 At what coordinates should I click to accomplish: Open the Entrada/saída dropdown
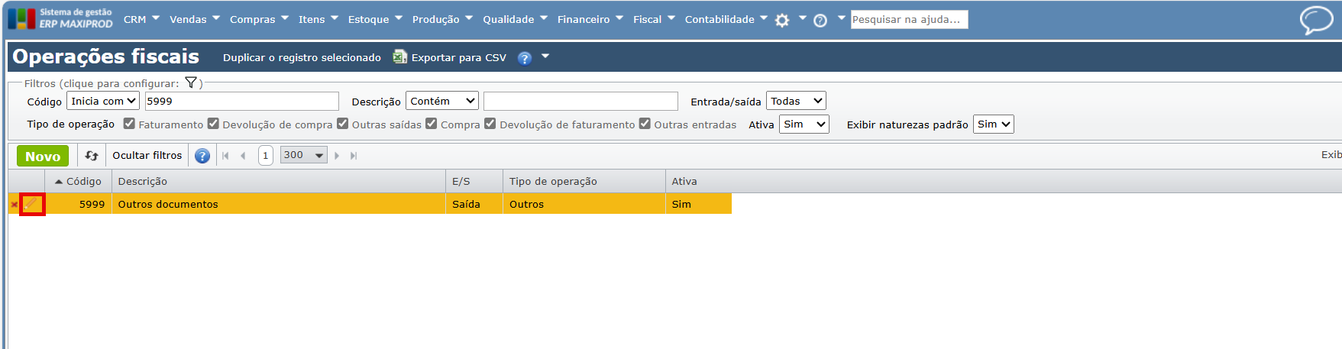pos(796,101)
